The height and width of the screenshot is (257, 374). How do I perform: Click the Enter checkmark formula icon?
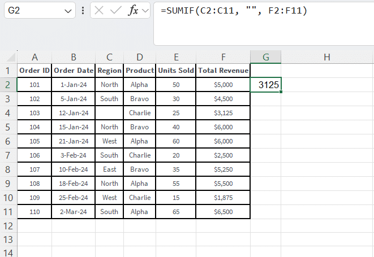point(115,11)
